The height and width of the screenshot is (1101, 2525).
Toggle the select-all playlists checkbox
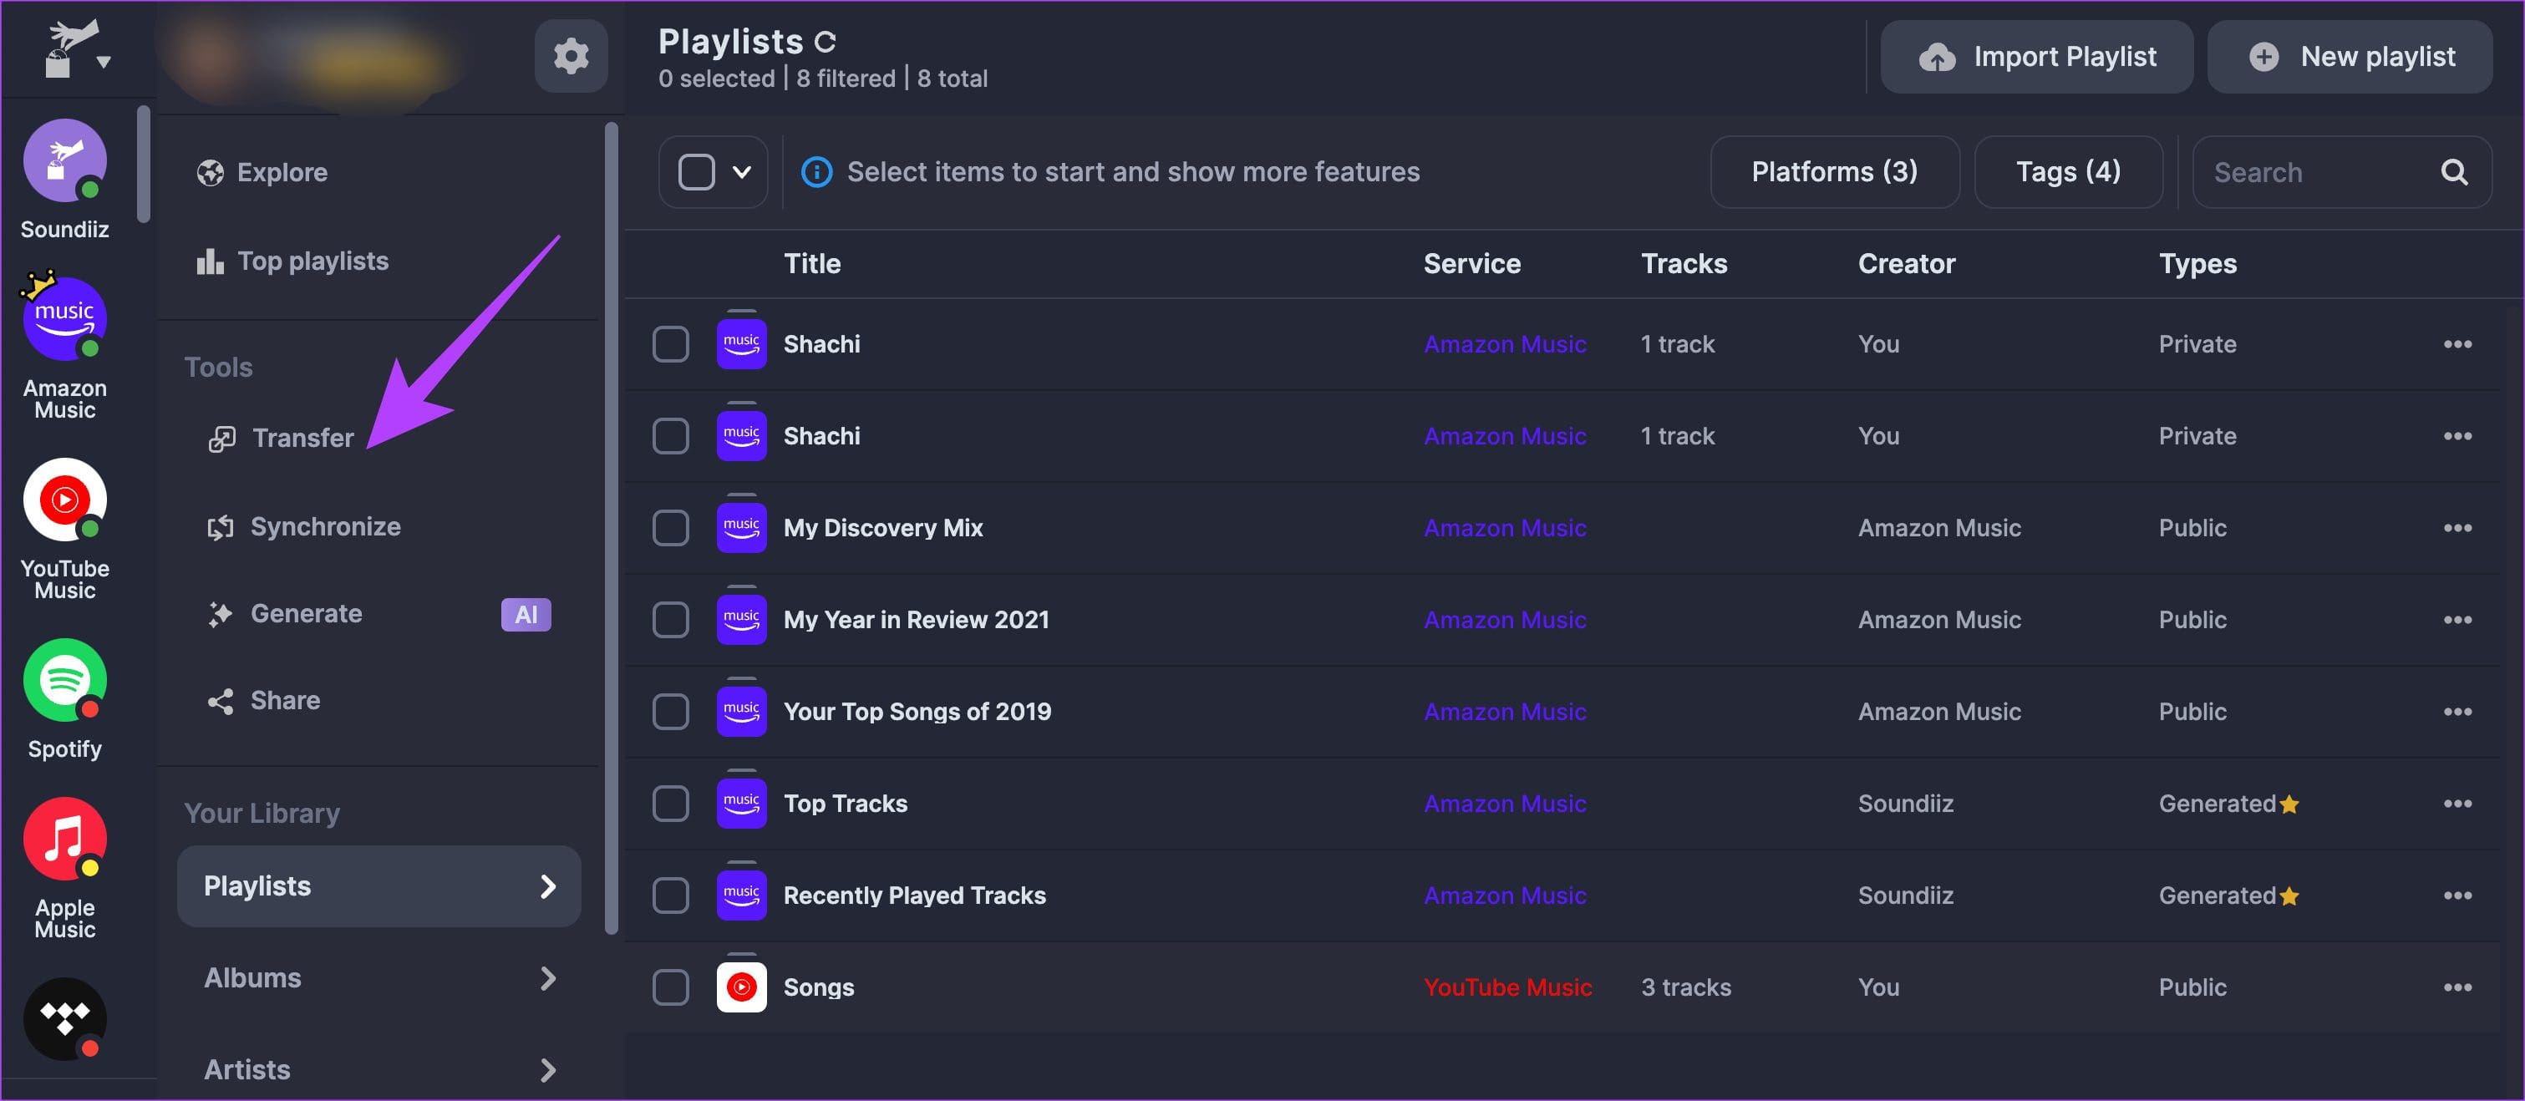(x=696, y=173)
